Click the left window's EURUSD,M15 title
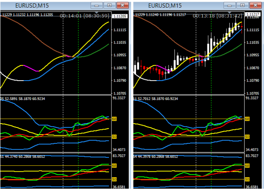The image size is (264, 189). (32, 5)
